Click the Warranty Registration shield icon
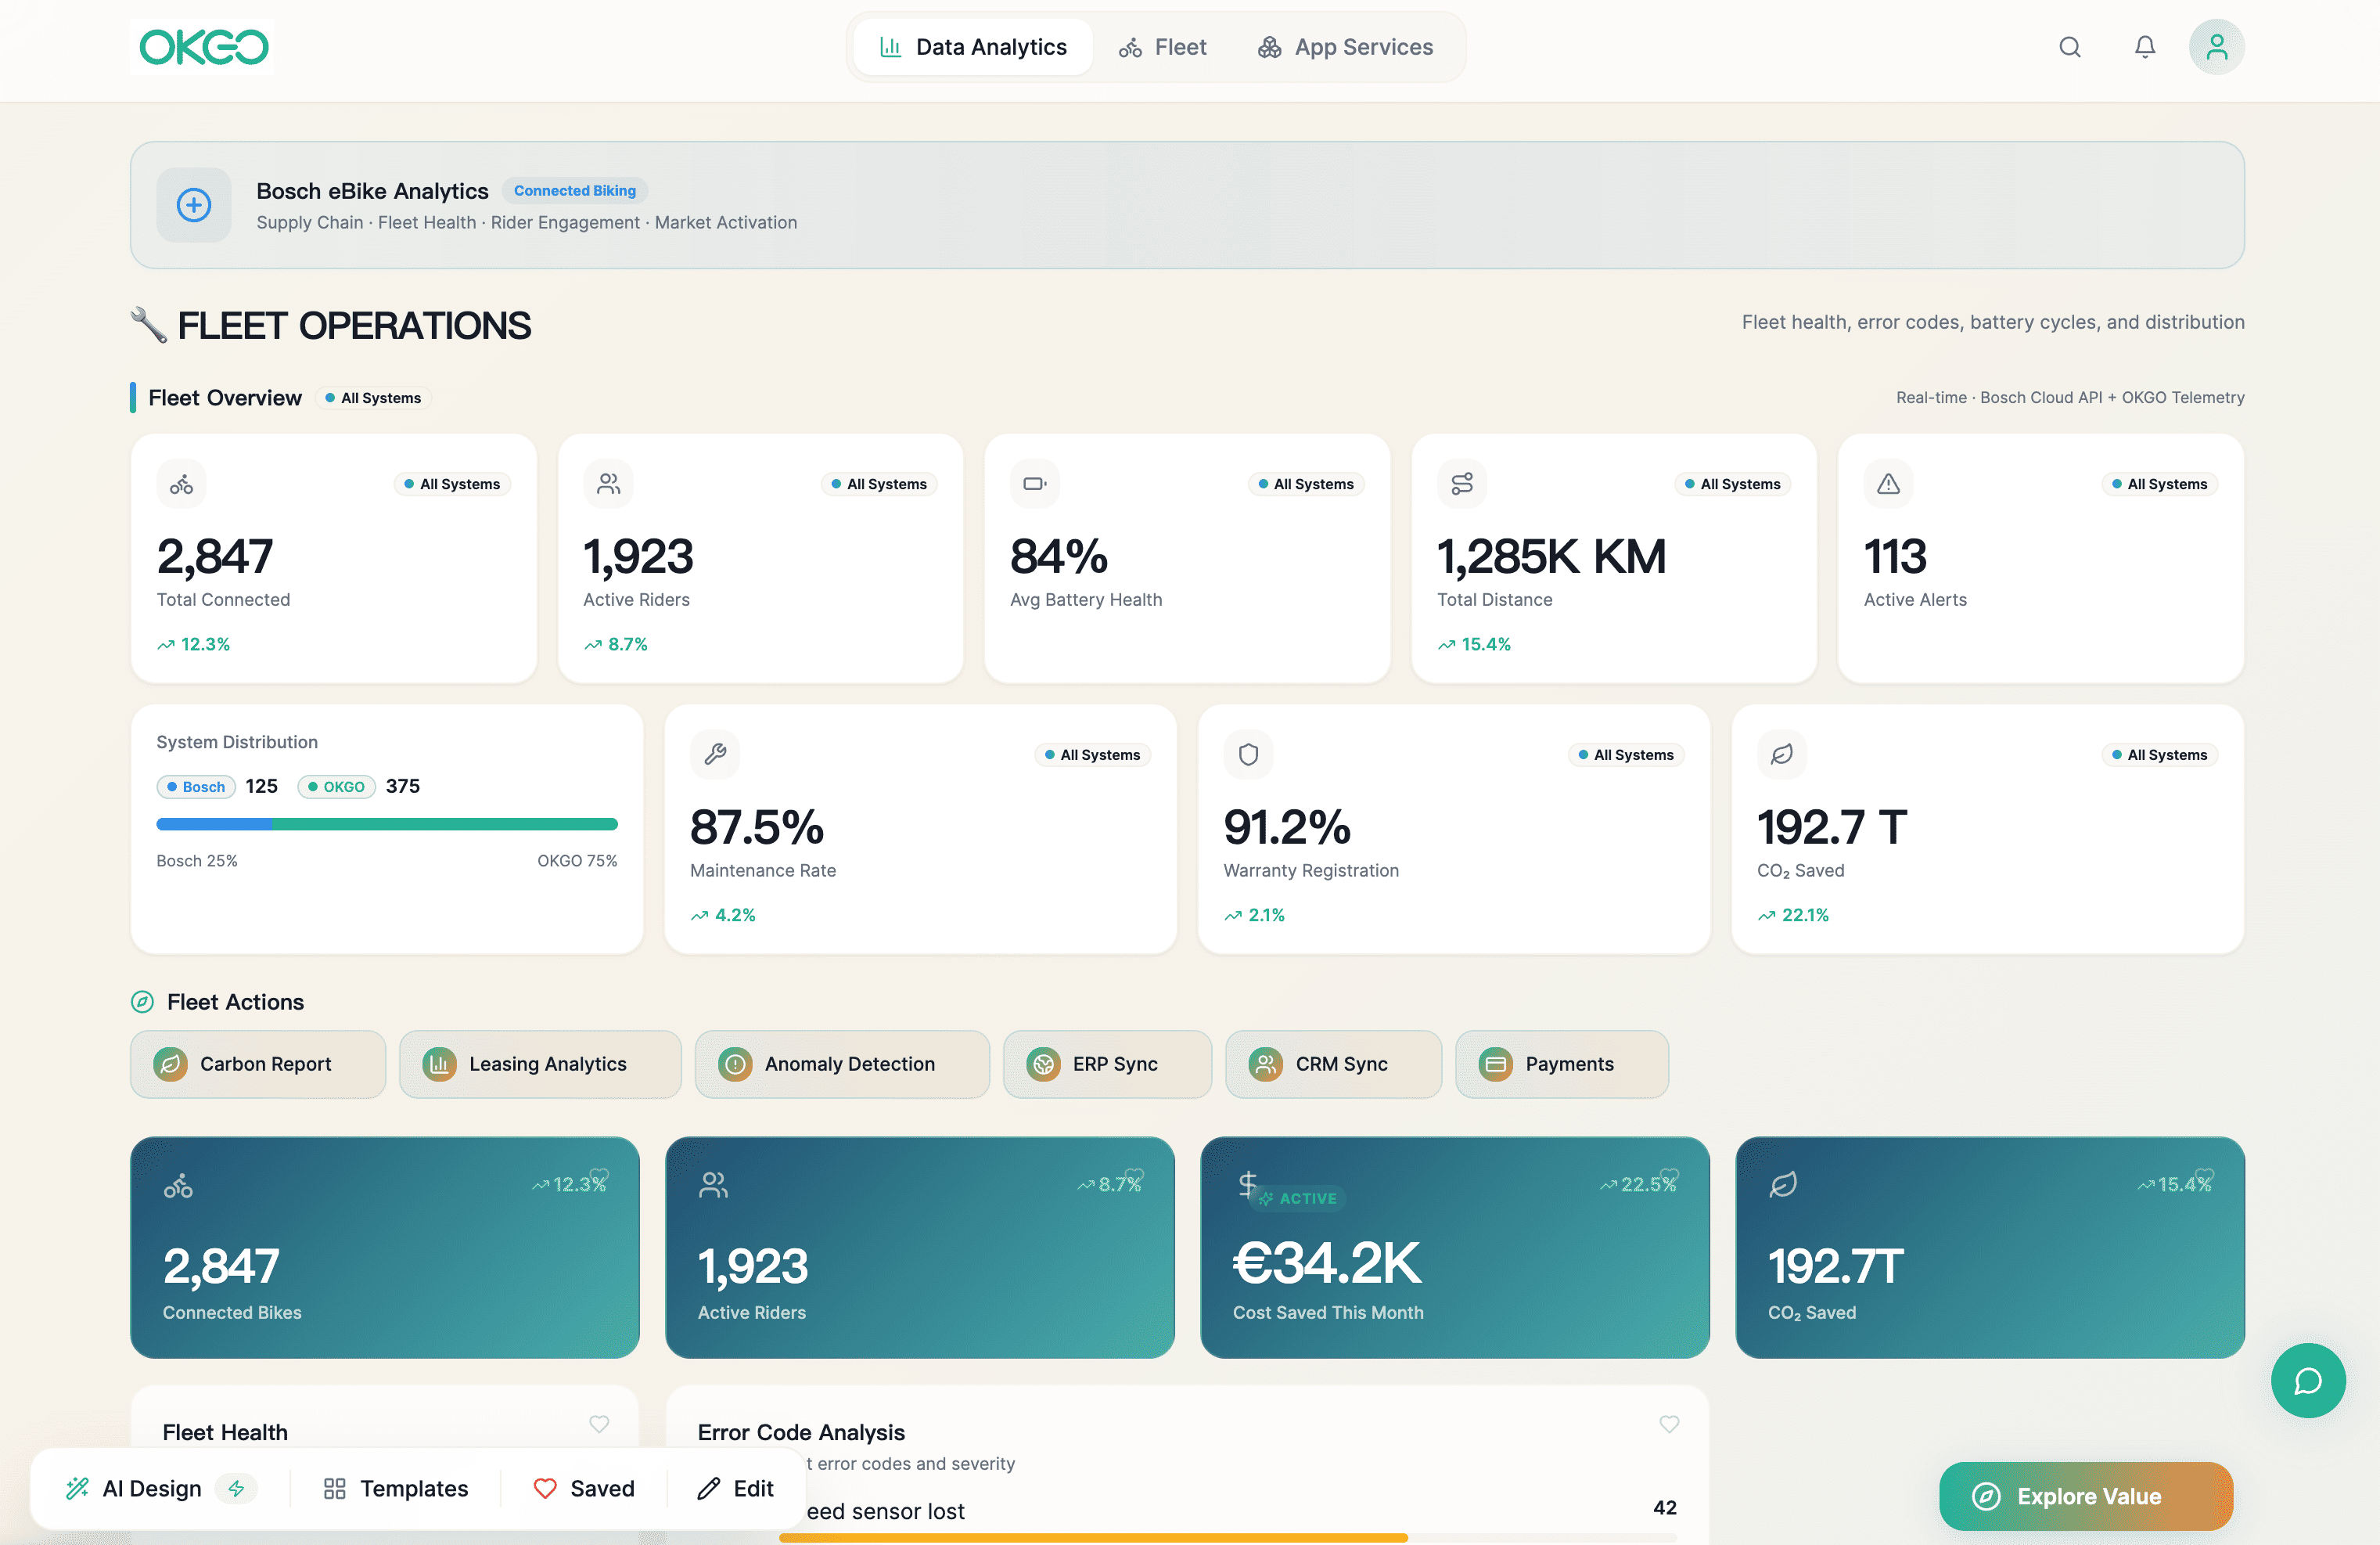Image resolution: width=2380 pixels, height=1545 pixels. coord(1248,754)
